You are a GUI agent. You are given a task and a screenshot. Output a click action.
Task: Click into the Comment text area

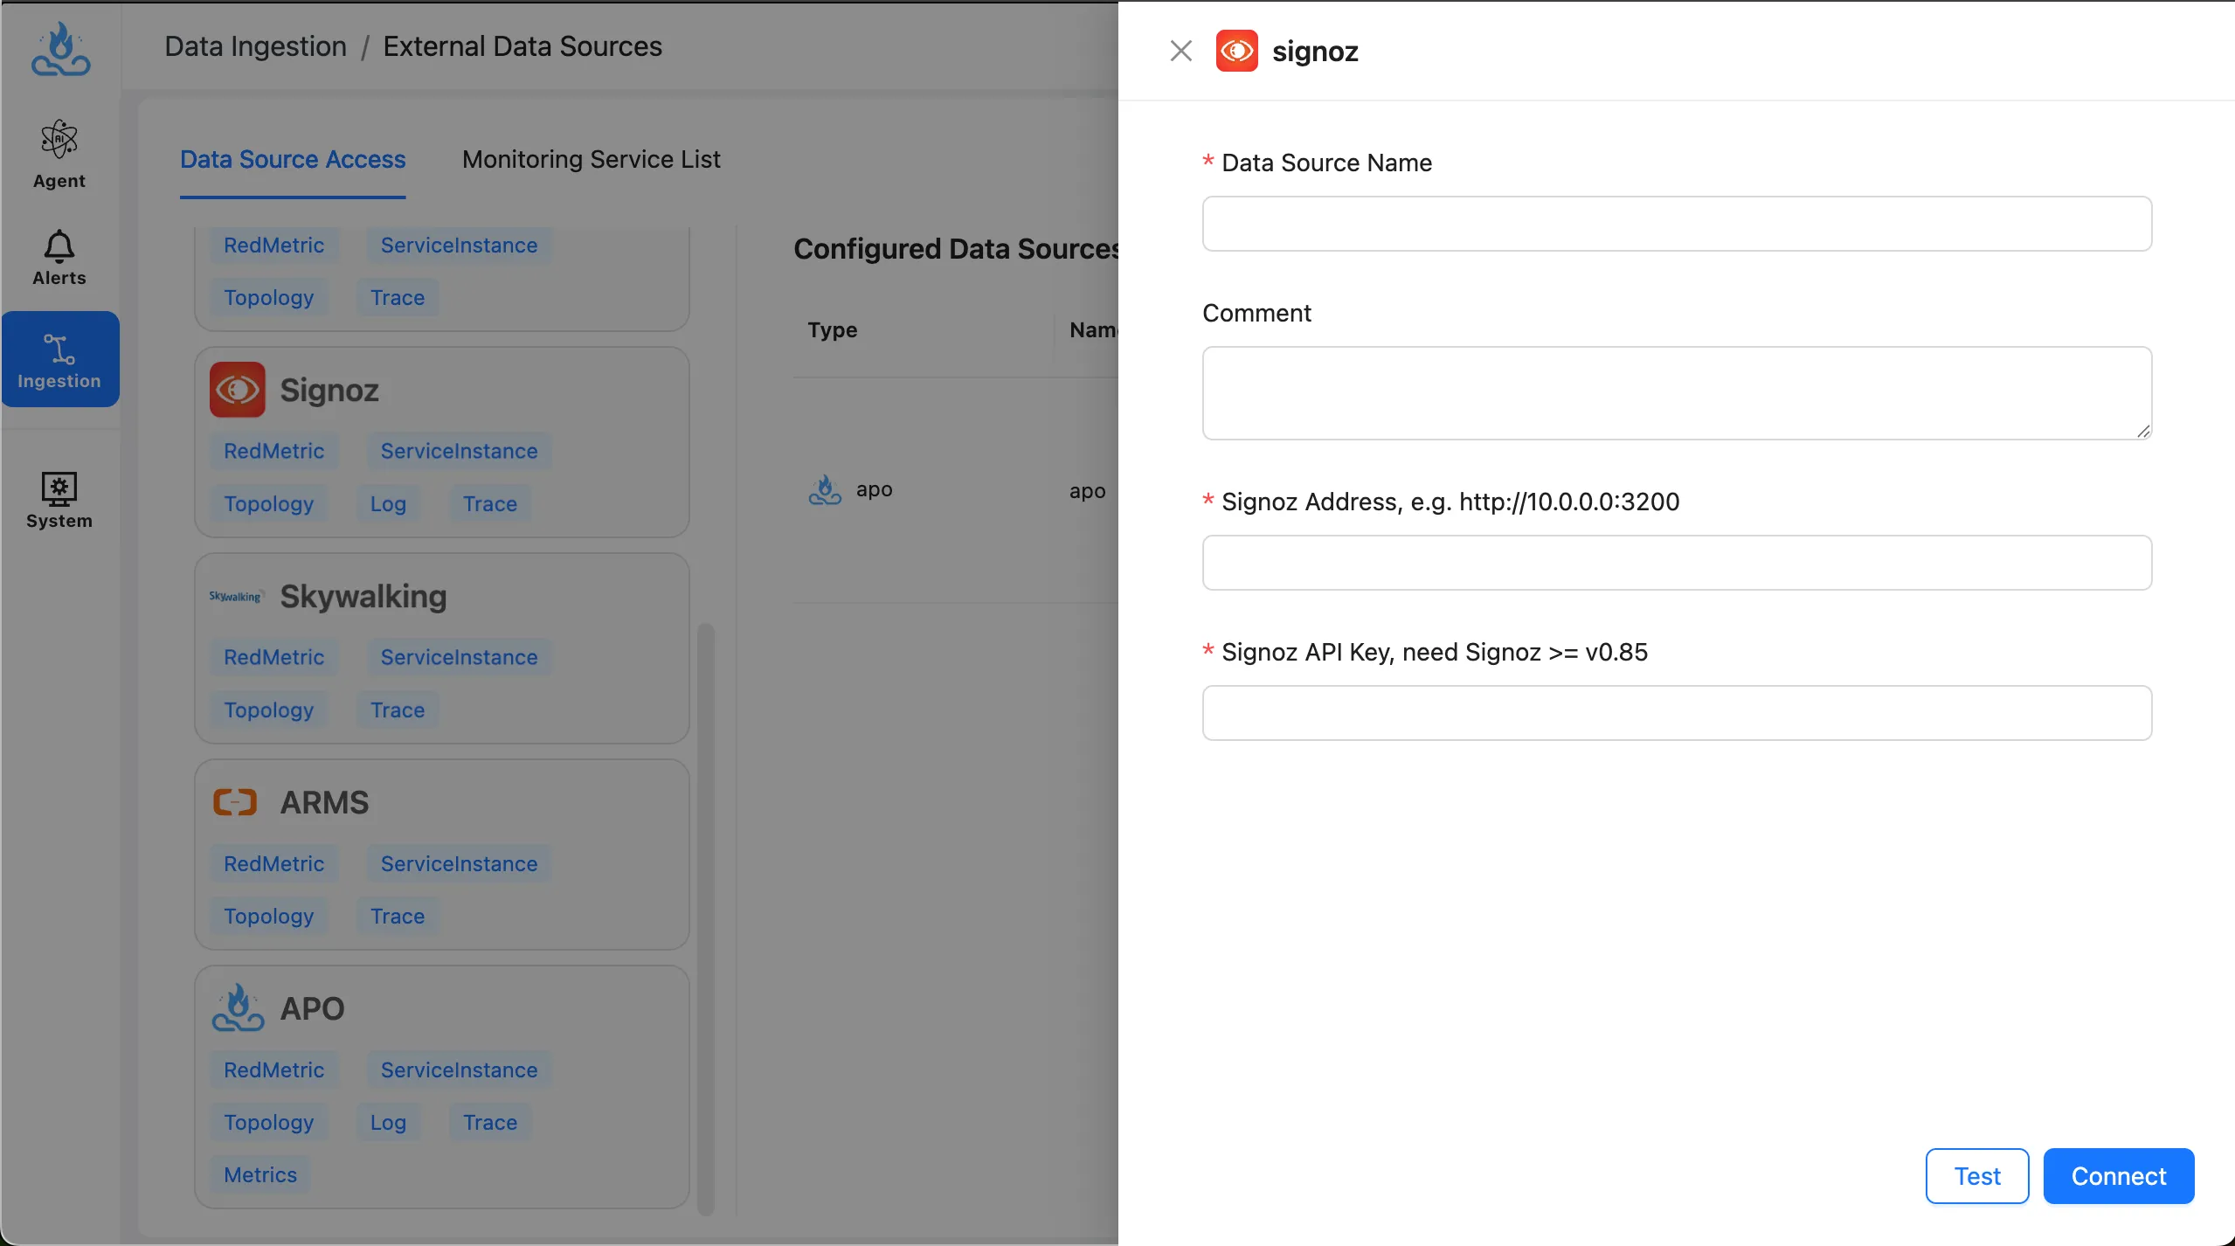tap(1676, 392)
